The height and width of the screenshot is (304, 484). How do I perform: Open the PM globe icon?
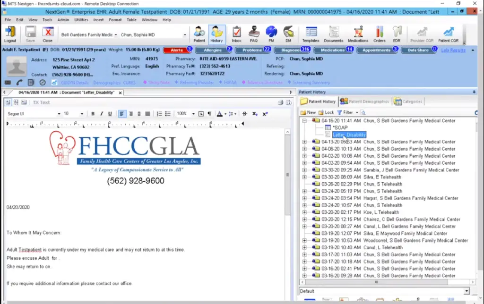(271, 34)
